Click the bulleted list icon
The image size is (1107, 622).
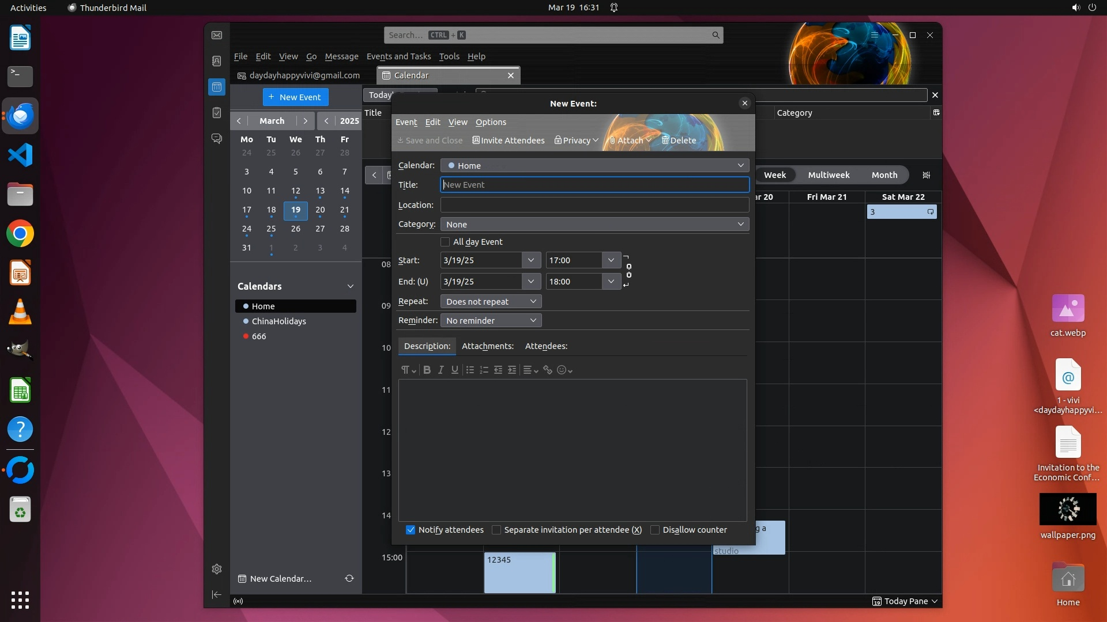(x=470, y=370)
